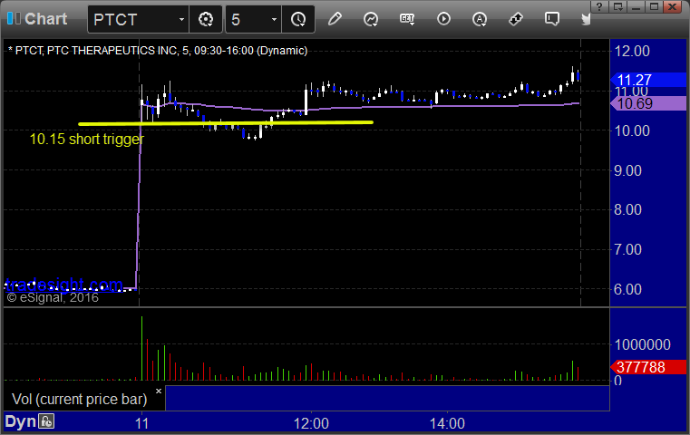Select the yellow 10.15 short trigger line
This screenshot has height=435, width=690.
click(225, 123)
